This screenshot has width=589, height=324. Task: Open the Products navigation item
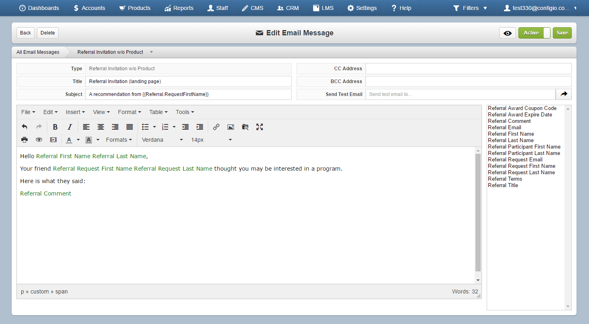[135, 8]
